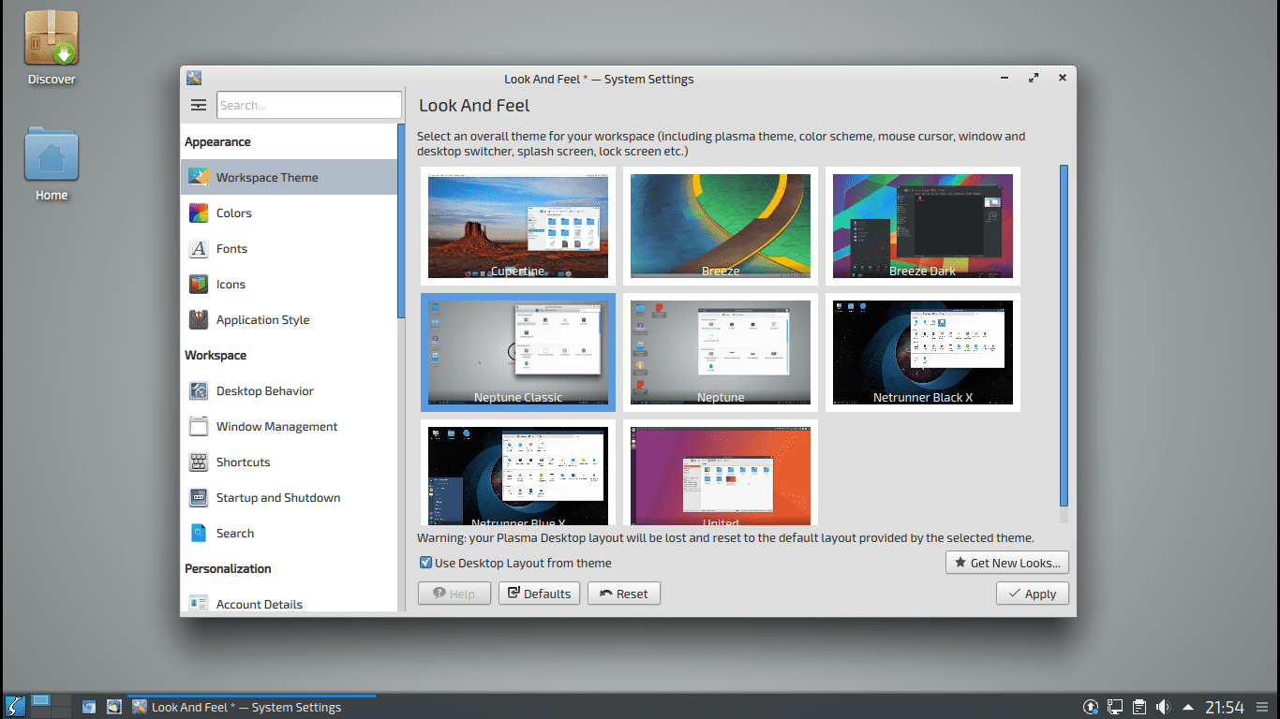Click the Help button
Screen dimensions: 1280x719
click(x=454, y=594)
